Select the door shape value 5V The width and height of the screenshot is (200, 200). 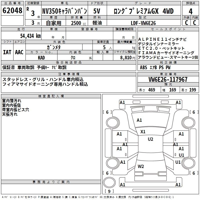point(96,11)
